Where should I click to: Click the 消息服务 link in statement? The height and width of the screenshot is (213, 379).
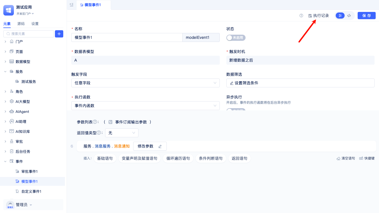[x=103, y=146]
